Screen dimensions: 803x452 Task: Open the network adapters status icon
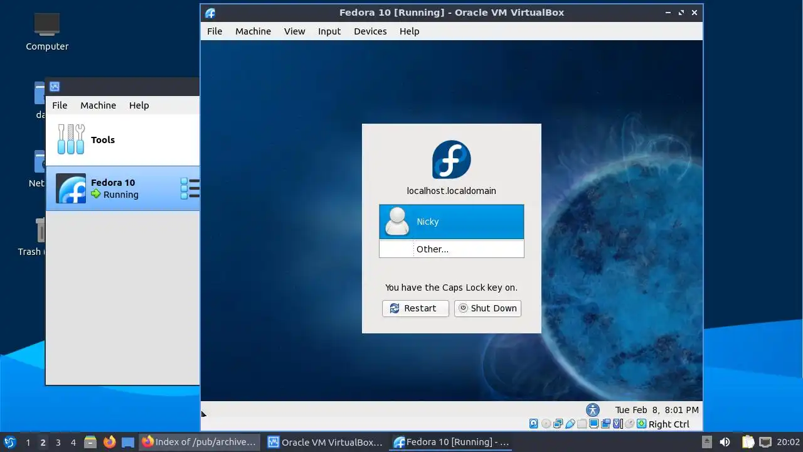[558, 424]
